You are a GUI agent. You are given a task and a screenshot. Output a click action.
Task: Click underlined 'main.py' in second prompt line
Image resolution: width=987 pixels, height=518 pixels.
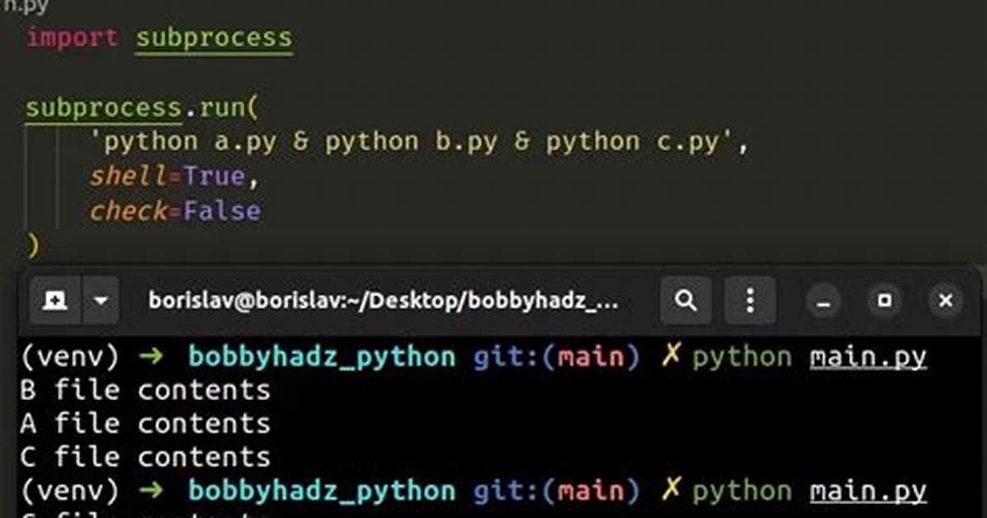868,492
